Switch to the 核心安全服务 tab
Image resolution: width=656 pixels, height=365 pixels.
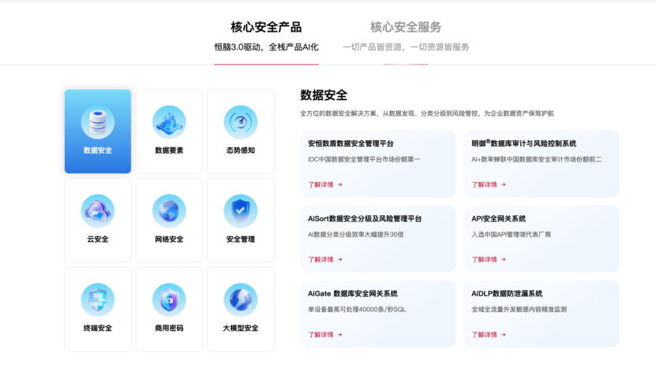point(406,28)
